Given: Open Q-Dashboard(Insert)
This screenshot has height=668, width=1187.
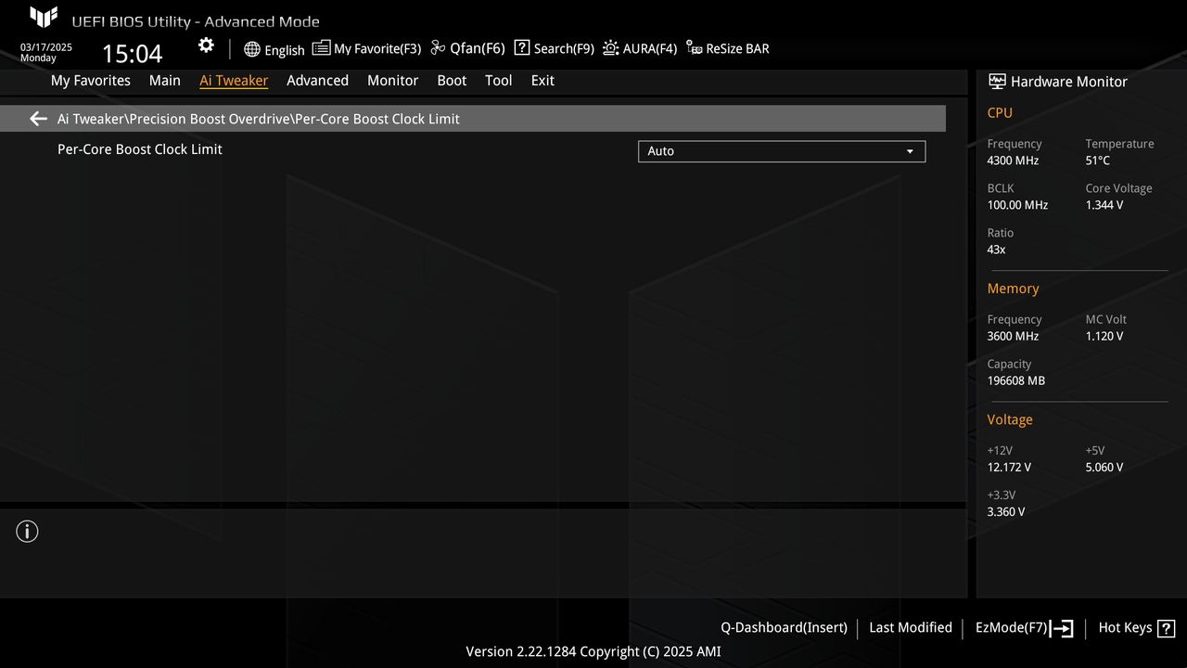Looking at the screenshot, I should 785,628.
